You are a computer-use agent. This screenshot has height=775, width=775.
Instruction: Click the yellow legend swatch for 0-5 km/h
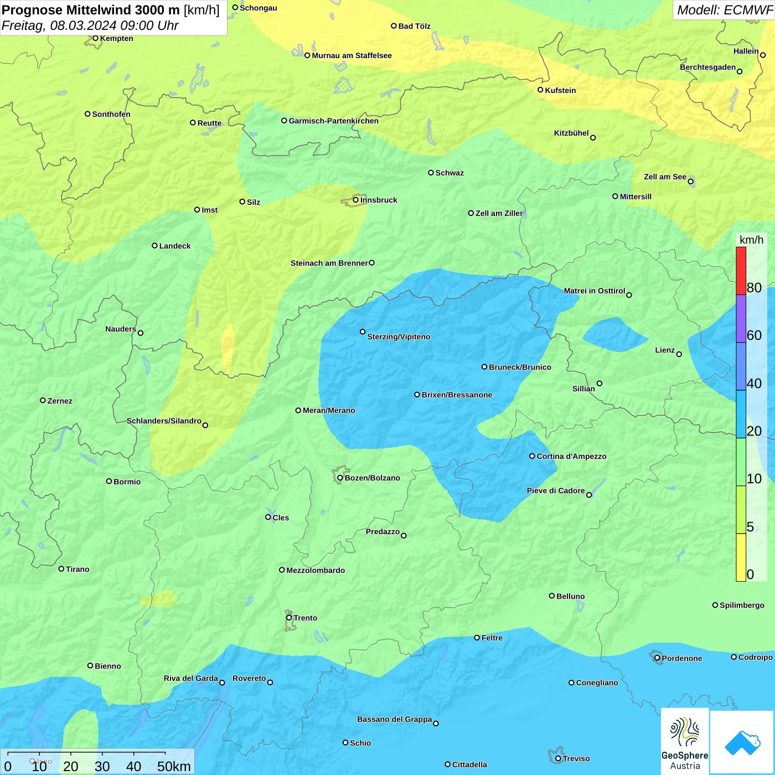pyautogui.click(x=741, y=557)
